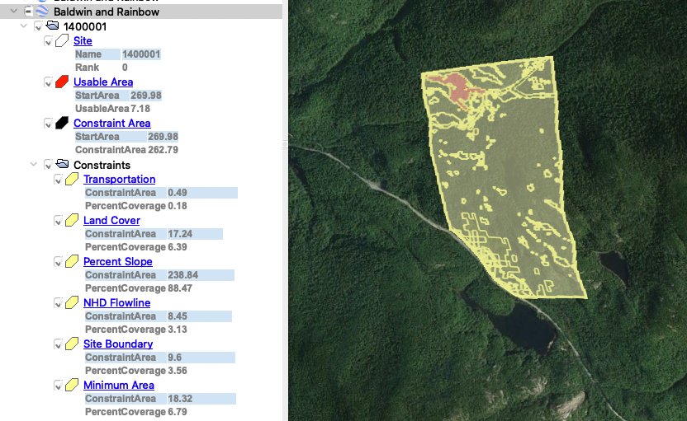Open the Site Boundary link
687x421 pixels.
click(118, 344)
